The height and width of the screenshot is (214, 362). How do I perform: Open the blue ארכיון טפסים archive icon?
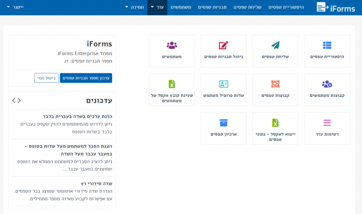[x=224, y=123]
